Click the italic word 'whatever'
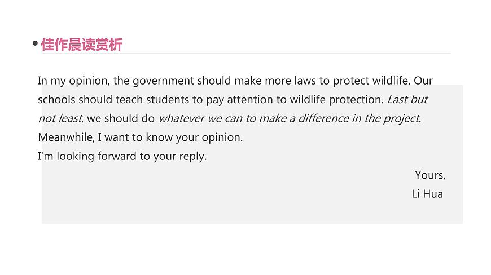Image resolution: width=491 pixels, height=275 pixels. pos(182,118)
